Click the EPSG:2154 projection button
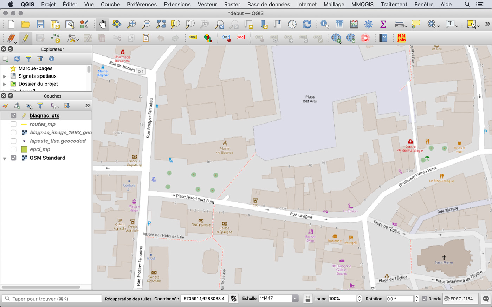The width and height of the screenshot is (492, 307). (x=460, y=299)
